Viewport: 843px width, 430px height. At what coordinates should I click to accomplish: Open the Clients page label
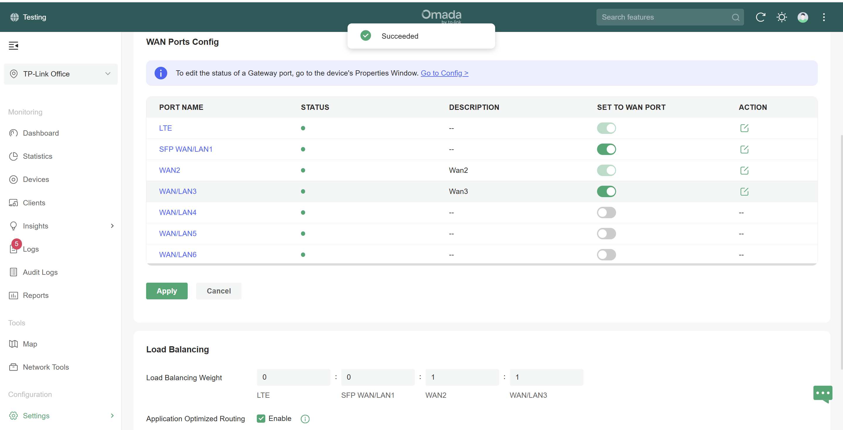34,203
